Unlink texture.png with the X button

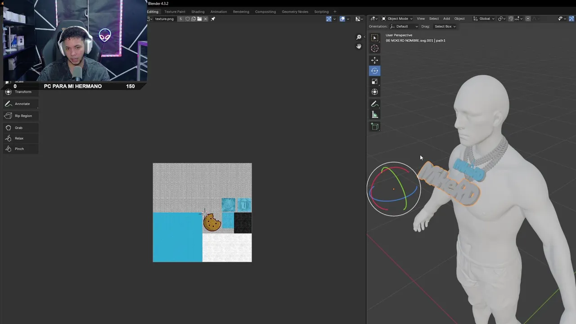[205, 19]
